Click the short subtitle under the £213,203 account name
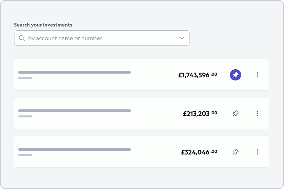Viewport: 284px width, 189px height. point(25,116)
